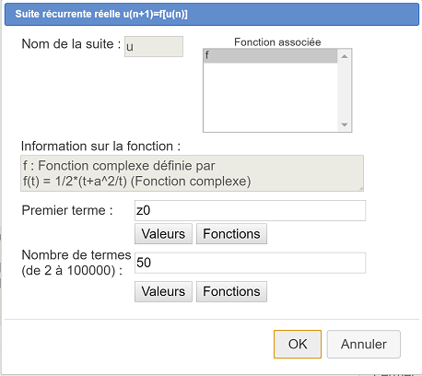Click the list scrollbar up arrow
The width and height of the screenshot is (422, 376).
tap(345, 56)
